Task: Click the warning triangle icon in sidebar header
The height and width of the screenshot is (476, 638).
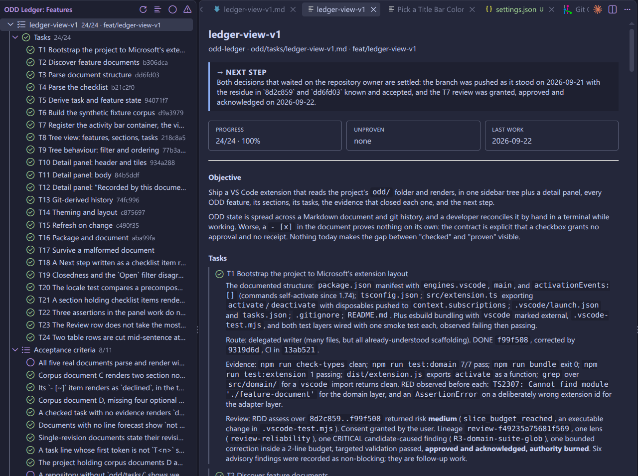Action: [x=187, y=9]
